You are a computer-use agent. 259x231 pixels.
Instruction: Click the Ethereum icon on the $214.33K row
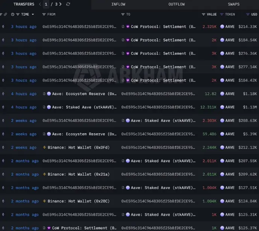click(x=3, y=26)
